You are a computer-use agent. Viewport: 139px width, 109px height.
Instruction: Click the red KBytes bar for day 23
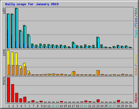pos(98,101)
